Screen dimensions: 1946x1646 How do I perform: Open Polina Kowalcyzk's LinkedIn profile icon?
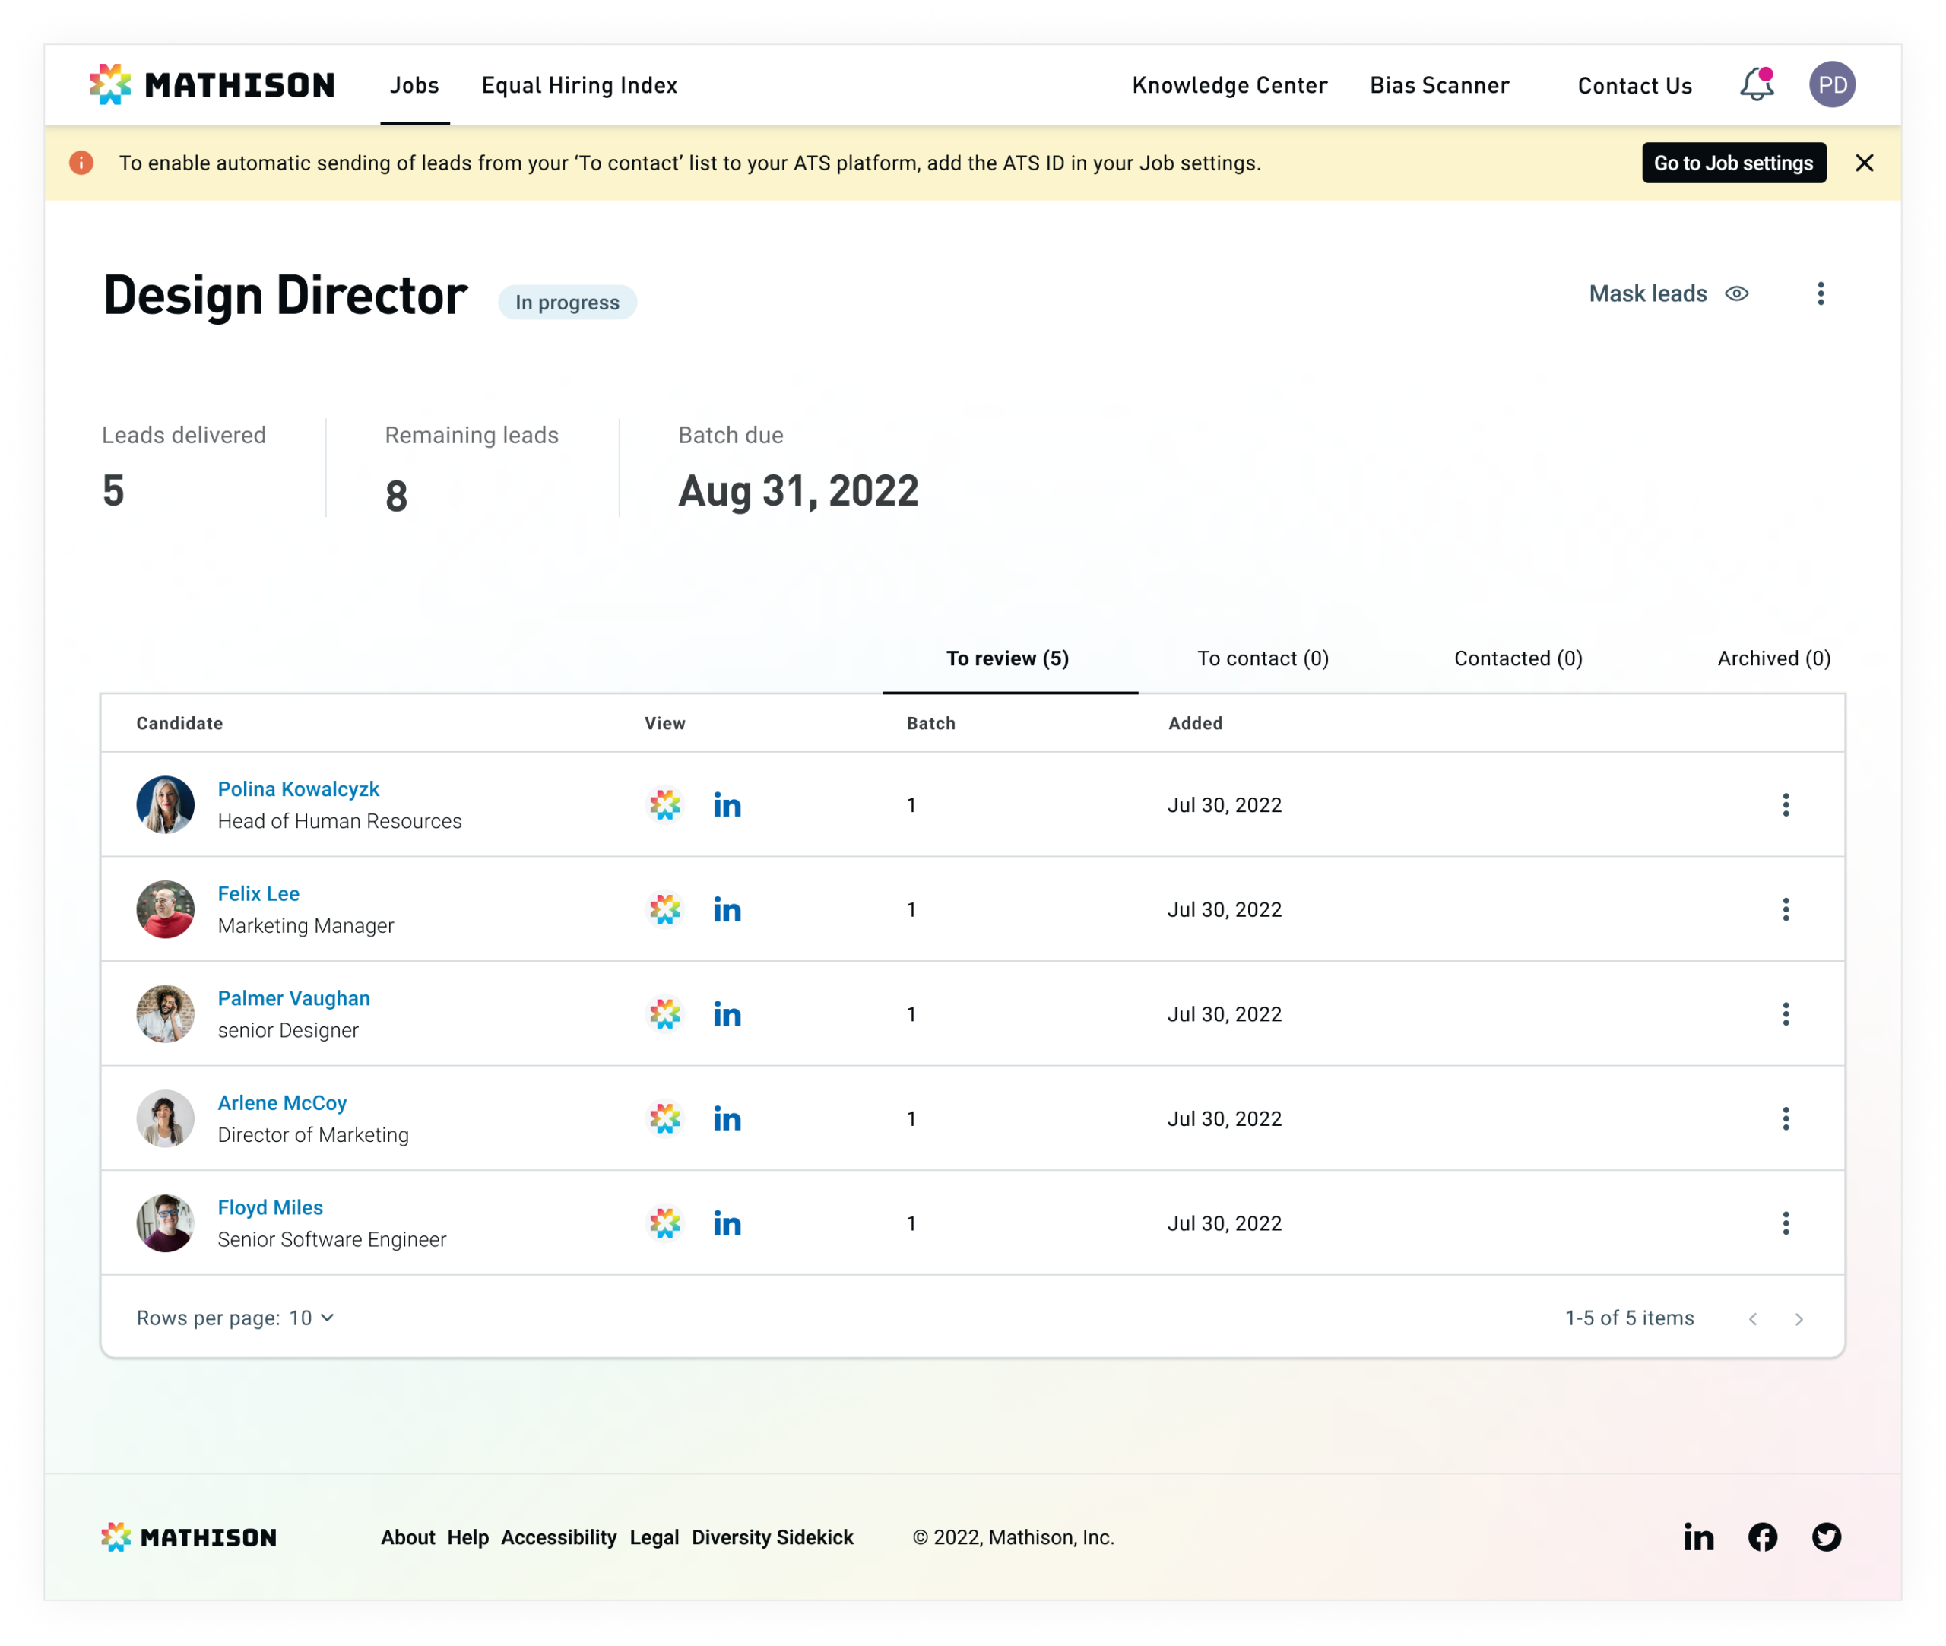pos(727,805)
